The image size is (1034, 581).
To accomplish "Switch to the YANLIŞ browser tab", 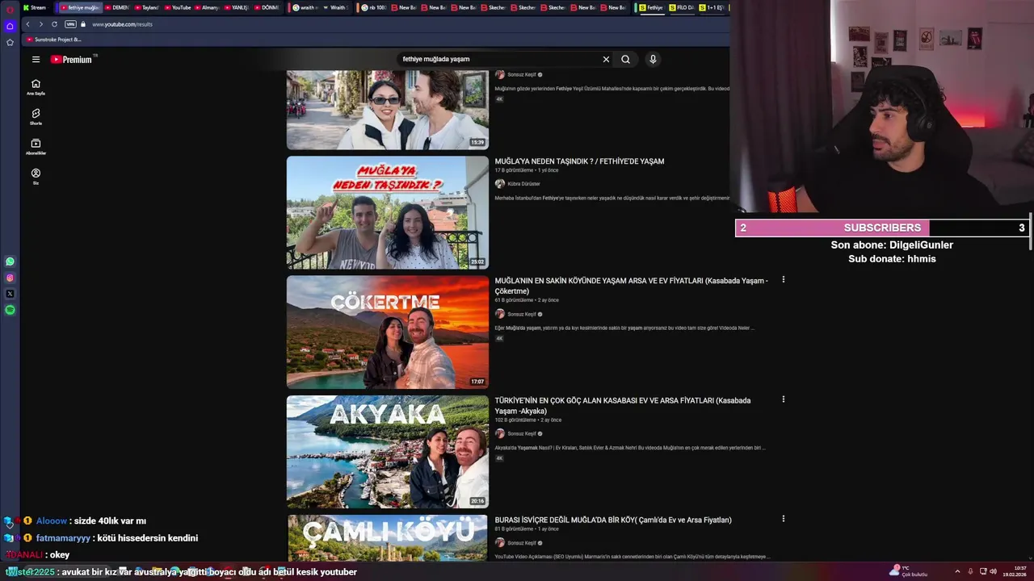I will (236, 7).
